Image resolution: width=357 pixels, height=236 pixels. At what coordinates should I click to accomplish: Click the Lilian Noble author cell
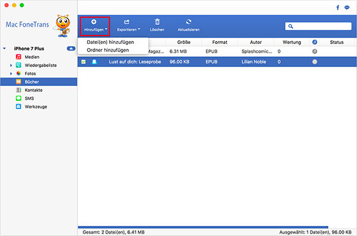click(x=253, y=62)
